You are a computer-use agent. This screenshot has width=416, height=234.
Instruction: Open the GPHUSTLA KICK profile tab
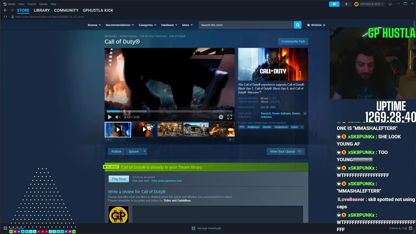click(x=98, y=10)
